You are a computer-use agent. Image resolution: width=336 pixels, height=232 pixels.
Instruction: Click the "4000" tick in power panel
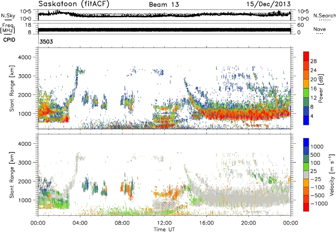click(24, 57)
